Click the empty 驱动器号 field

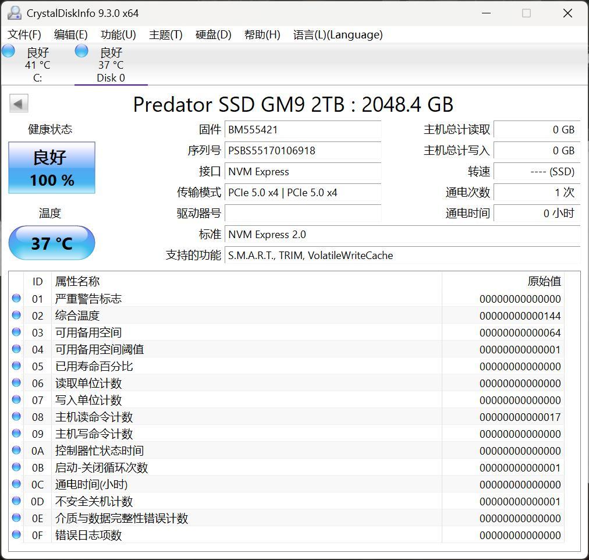[303, 214]
